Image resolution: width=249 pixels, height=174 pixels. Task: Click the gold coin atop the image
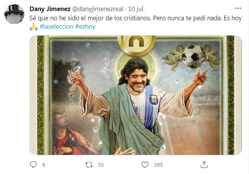tap(136, 44)
